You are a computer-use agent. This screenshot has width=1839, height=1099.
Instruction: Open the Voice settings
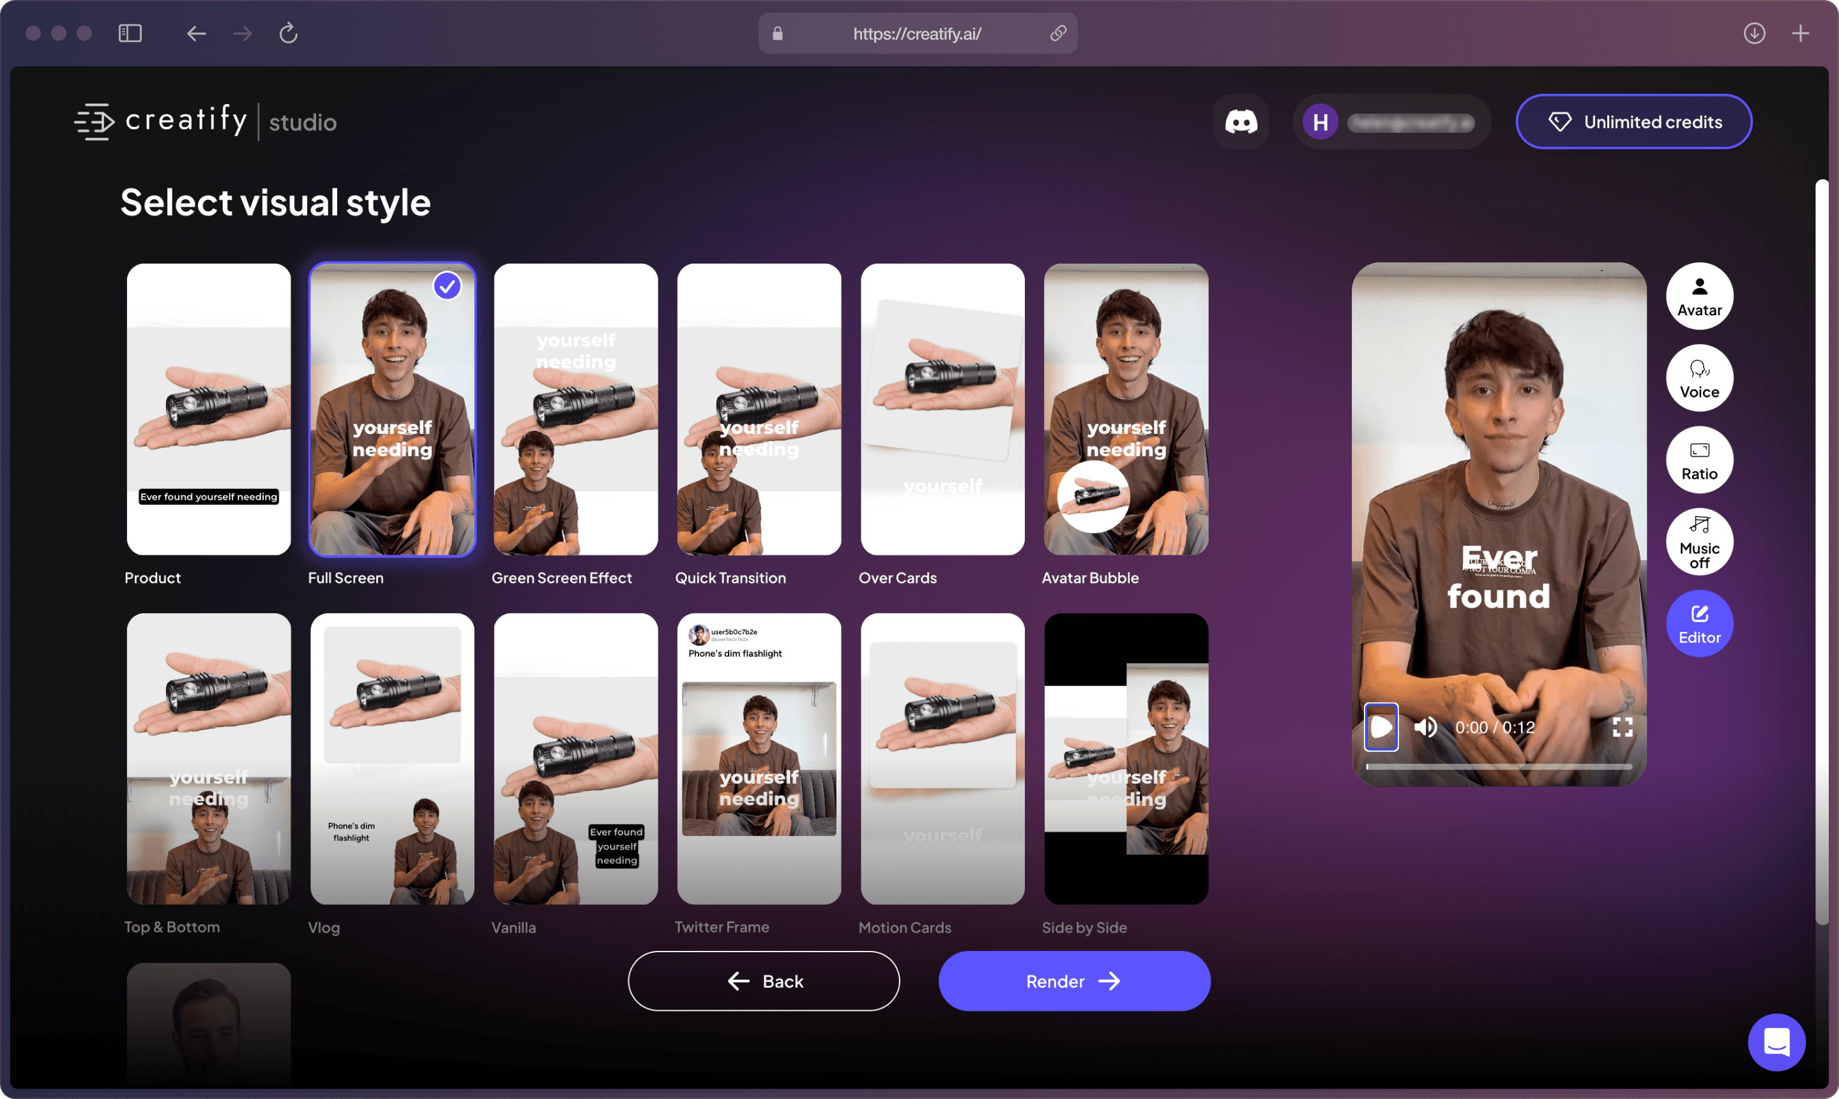(1699, 378)
